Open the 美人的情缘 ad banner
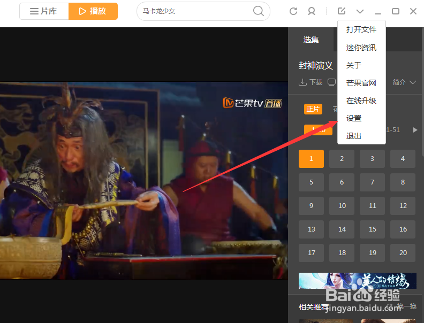Image resolution: width=424 pixels, height=323 pixels. tap(357, 281)
